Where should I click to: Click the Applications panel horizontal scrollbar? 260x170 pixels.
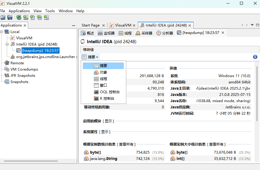point(31,161)
